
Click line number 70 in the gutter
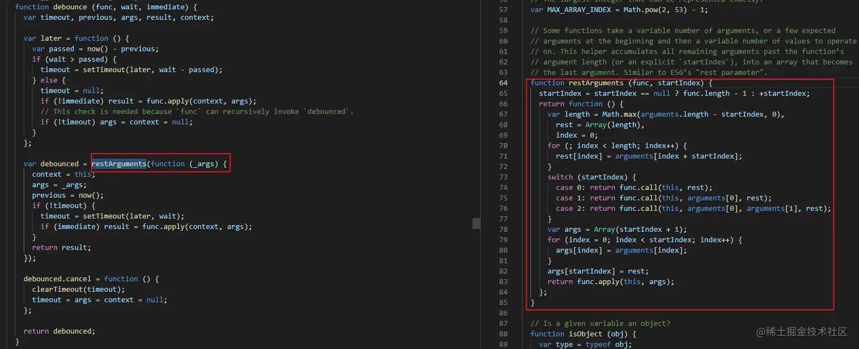[503, 146]
